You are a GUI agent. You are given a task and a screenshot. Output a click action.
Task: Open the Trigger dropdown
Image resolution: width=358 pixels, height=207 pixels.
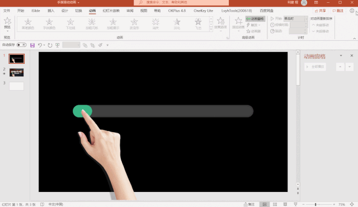253,25
